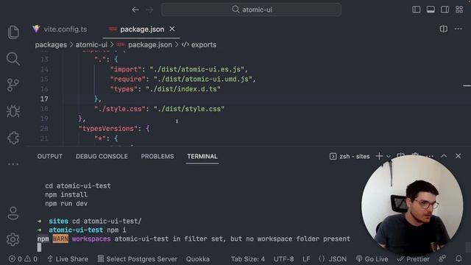
Task: Toggle the secondary side bar layout
Action: [445, 10]
